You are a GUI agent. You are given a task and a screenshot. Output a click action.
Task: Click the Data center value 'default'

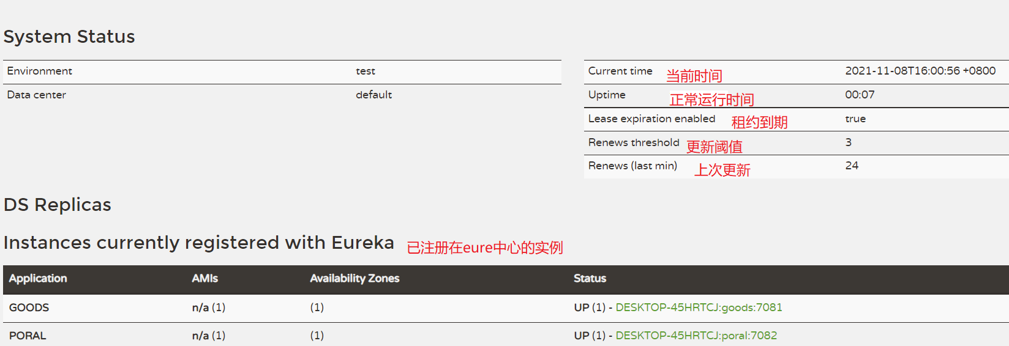(373, 95)
